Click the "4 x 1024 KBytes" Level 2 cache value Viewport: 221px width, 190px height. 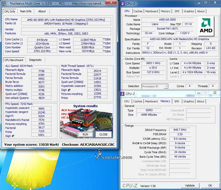point(193,72)
